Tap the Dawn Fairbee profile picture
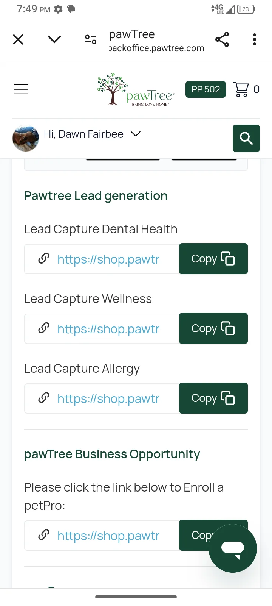Viewport: 272px width, 606px height. coord(26,138)
